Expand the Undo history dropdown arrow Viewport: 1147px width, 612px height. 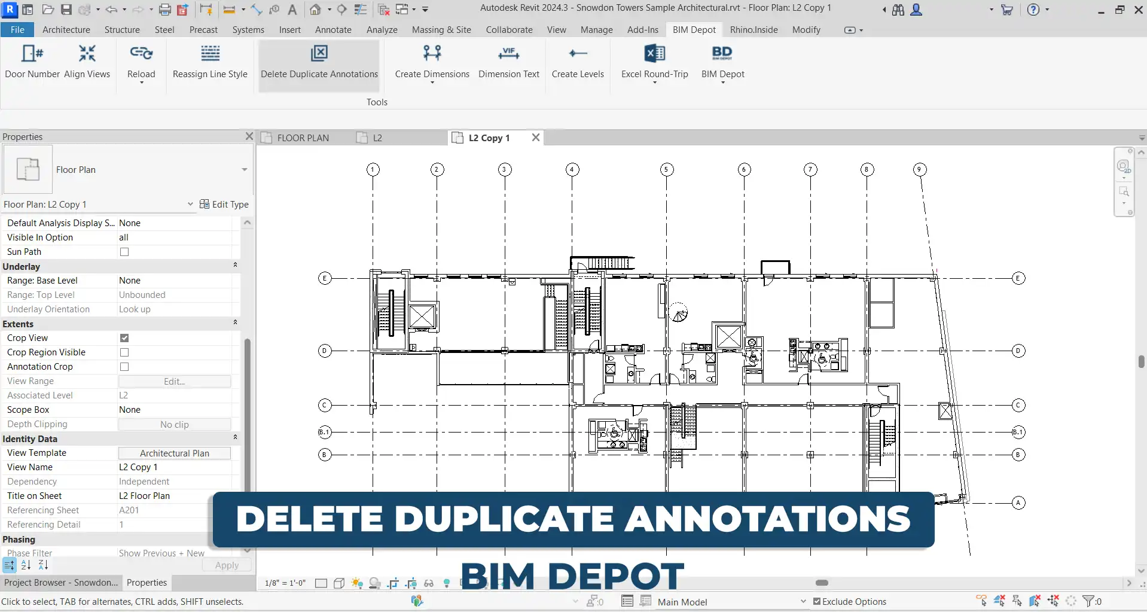[x=124, y=10]
